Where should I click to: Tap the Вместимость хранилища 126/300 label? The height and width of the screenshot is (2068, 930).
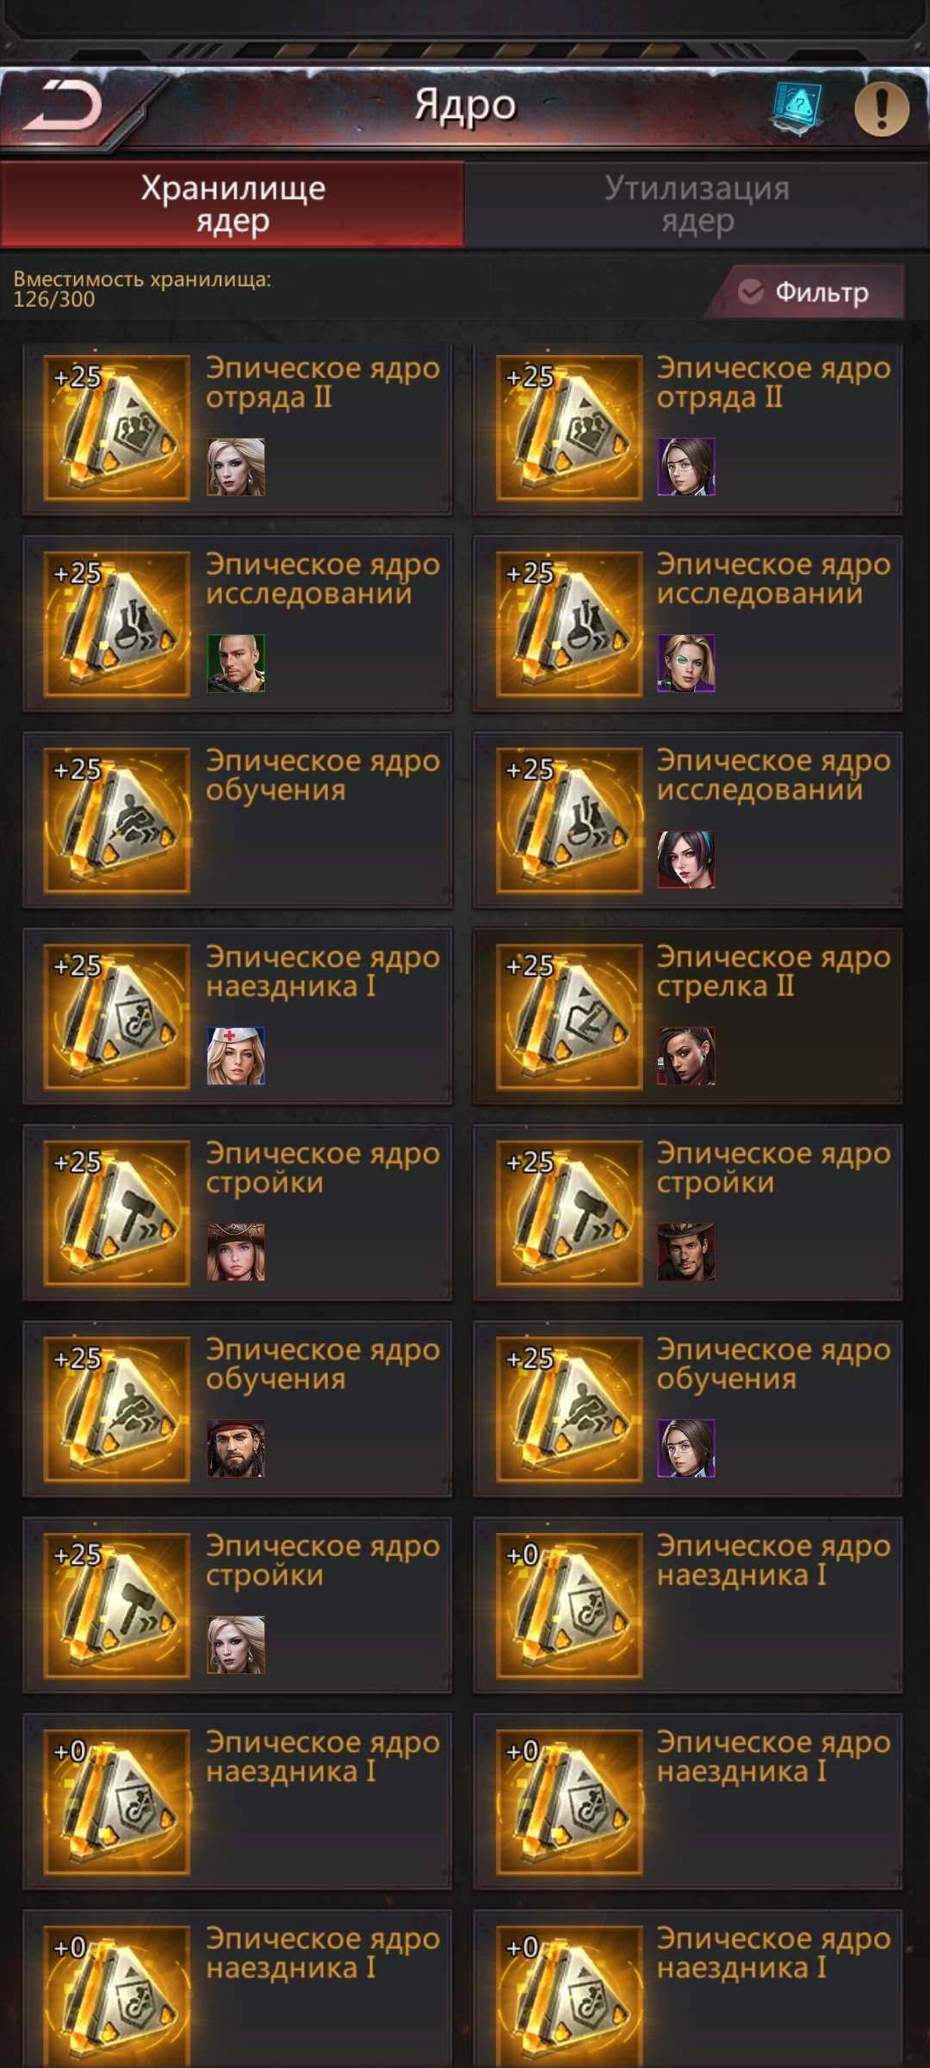pos(142,290)
